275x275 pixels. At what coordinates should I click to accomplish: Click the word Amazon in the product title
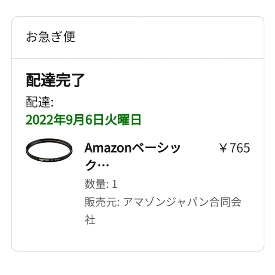(108, 148)
